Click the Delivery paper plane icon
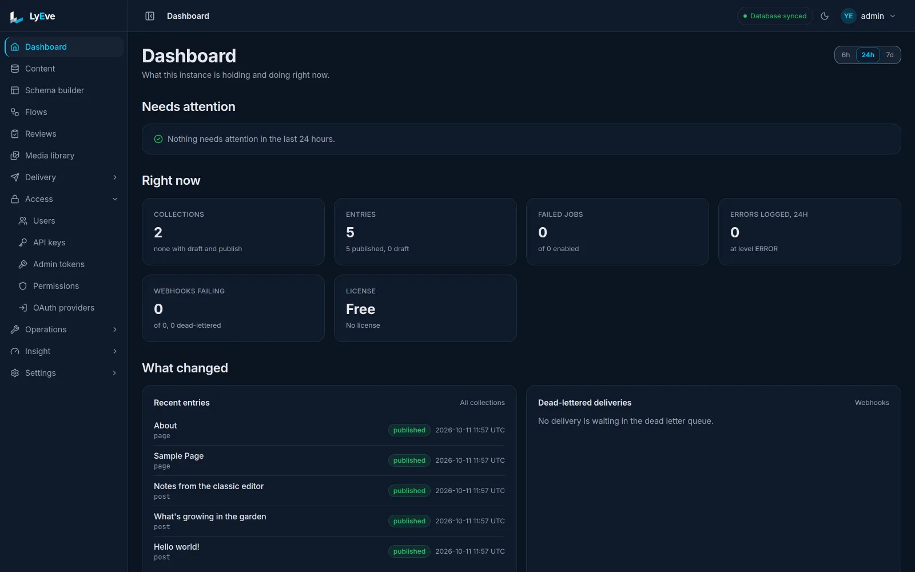Screen dimensions: 915x572 point(15,177)
